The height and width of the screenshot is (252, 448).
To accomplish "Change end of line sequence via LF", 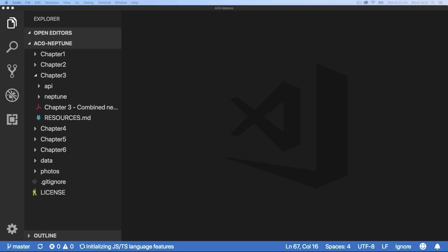I will pyautogui.click(x=385, y=246).
